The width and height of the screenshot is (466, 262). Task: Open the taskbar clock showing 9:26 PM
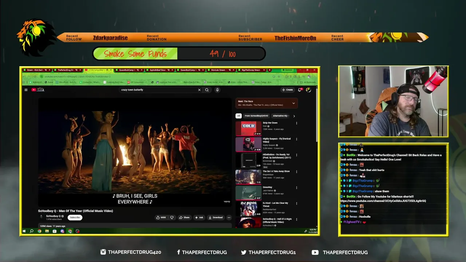click(313, 231)
